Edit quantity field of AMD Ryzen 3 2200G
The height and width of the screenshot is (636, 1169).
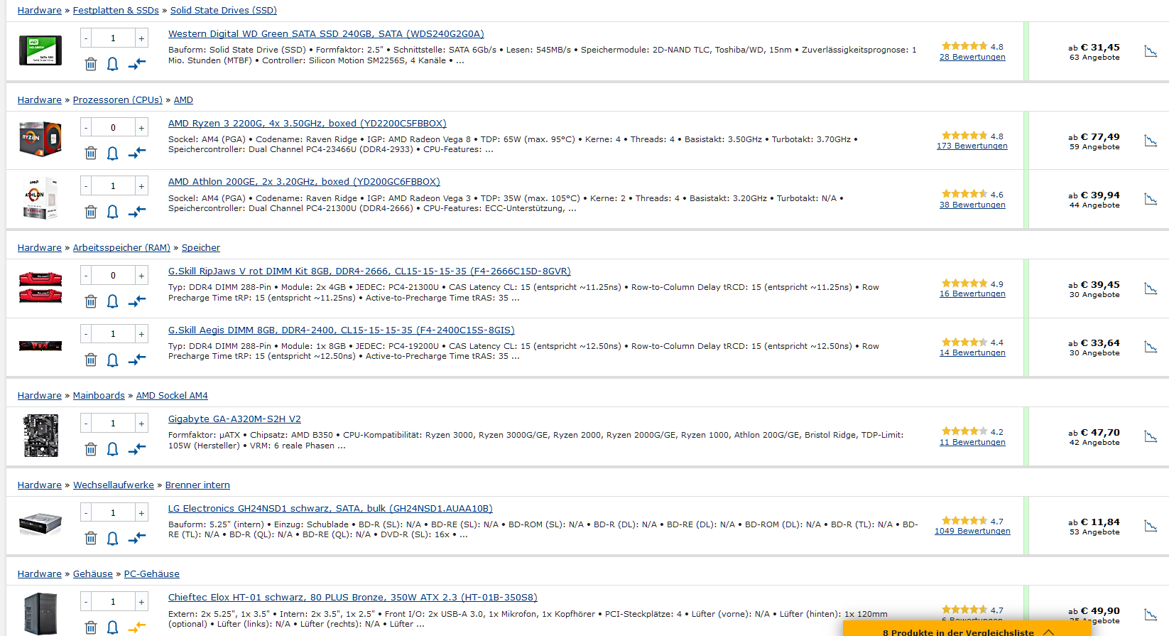(114, 128)
